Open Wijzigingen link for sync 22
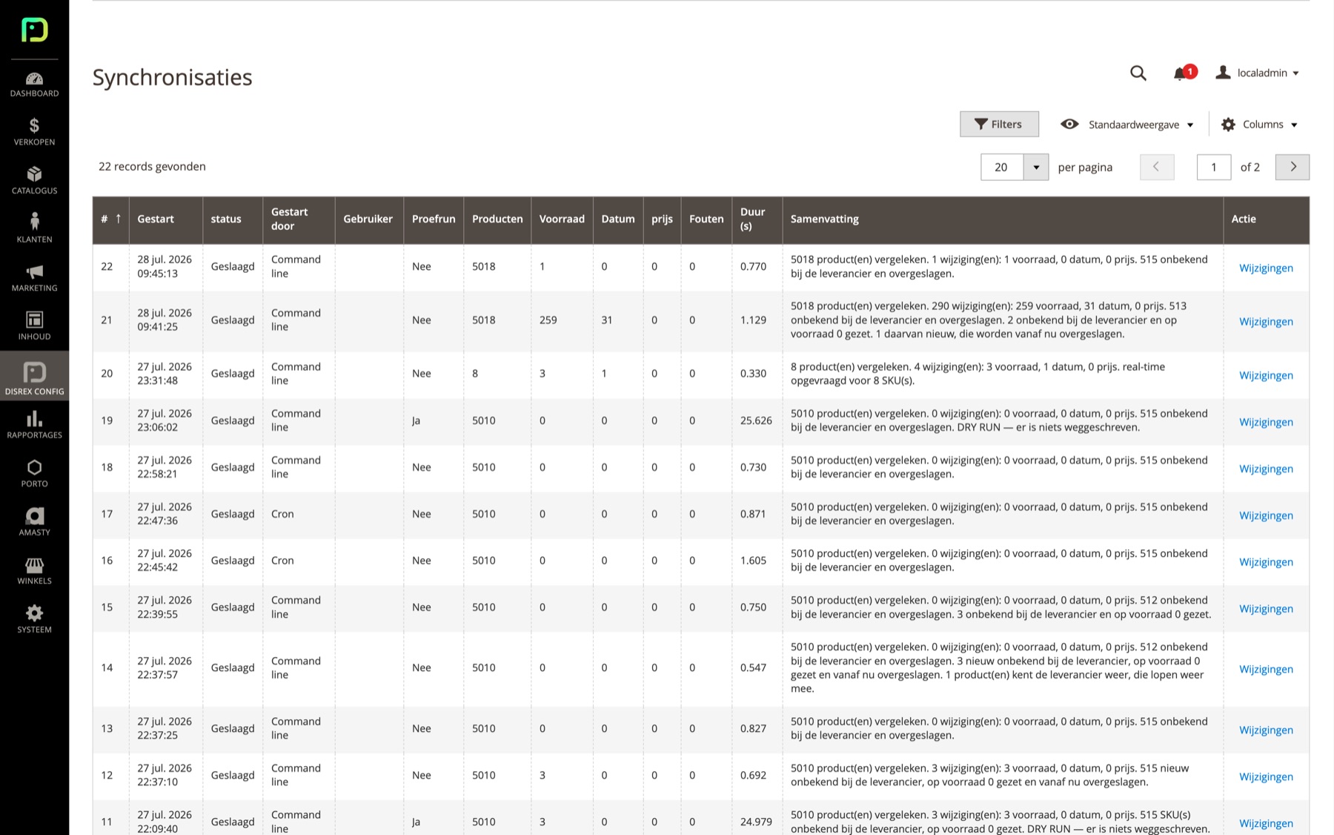This screenshot has width=1334, height=835. (x=1266, y=268)
